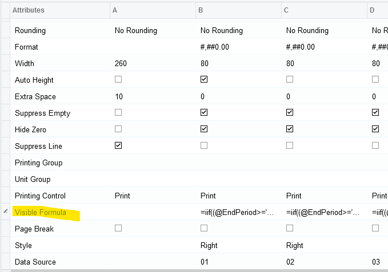Click Data Source 03 in column D
The width and height of the screenshot is (388, 272).
(x=378, y=262)
